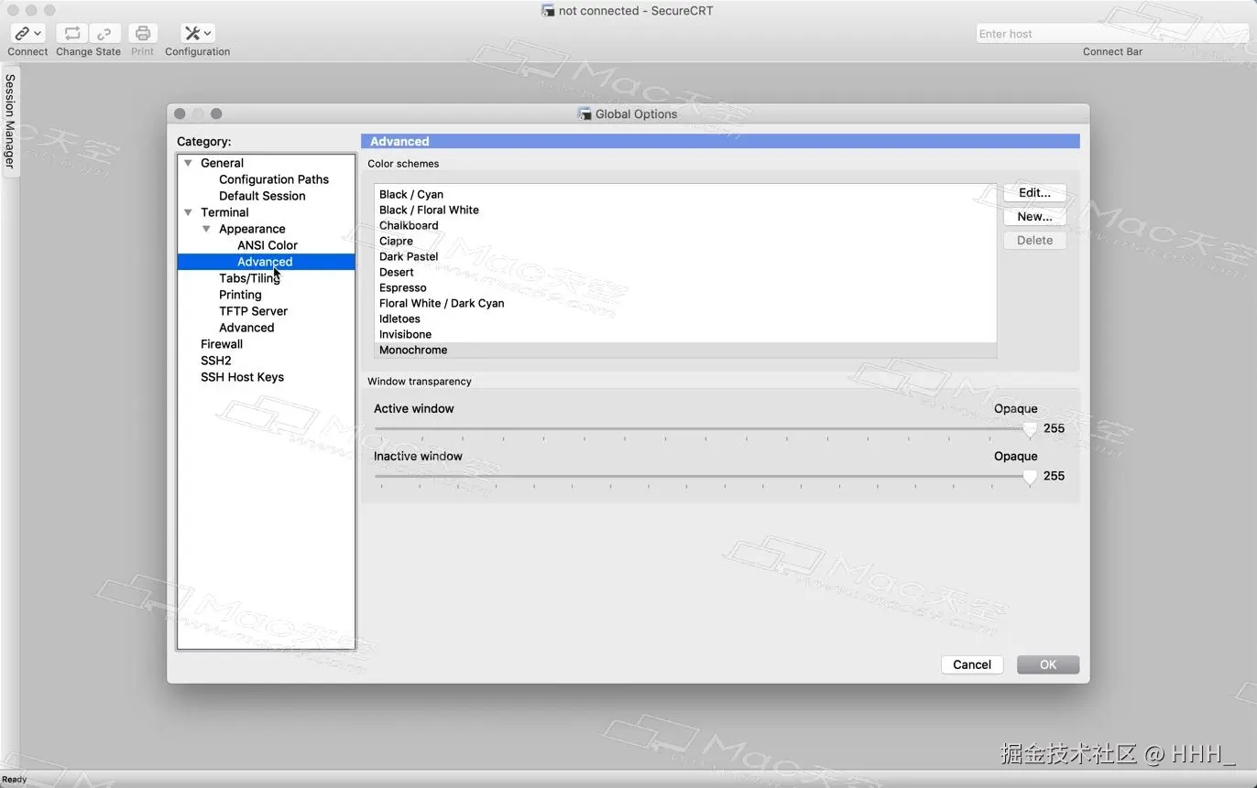Click the Reconnect icon in Change State
Image resolution: width=1257 pixels, height=788 pixels.
click(x=72, y=33)
